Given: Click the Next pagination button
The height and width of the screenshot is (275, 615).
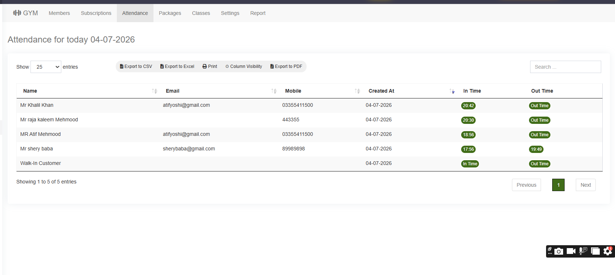Looking at the screenshot, I should coord(586,185).
